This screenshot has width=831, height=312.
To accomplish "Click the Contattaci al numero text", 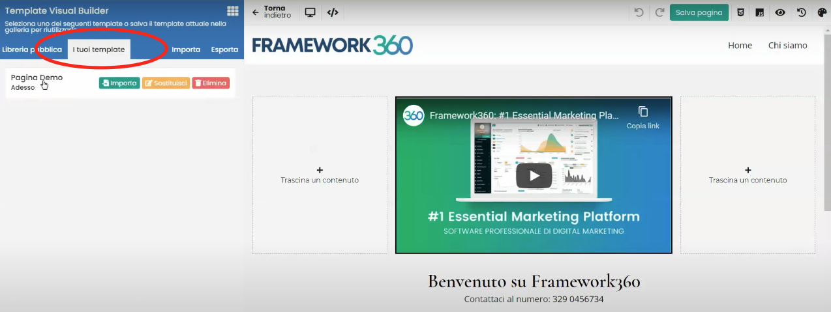I will pos(534,300).
